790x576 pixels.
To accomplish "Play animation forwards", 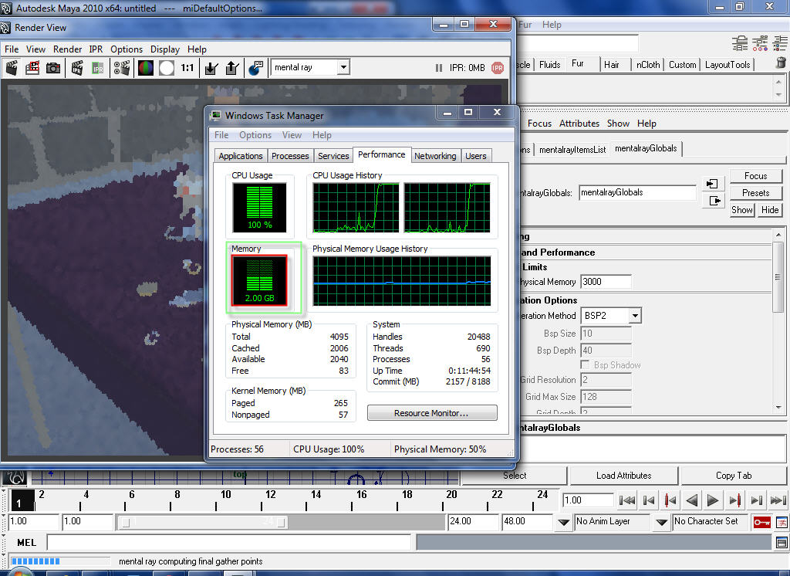I will [713, 500].
